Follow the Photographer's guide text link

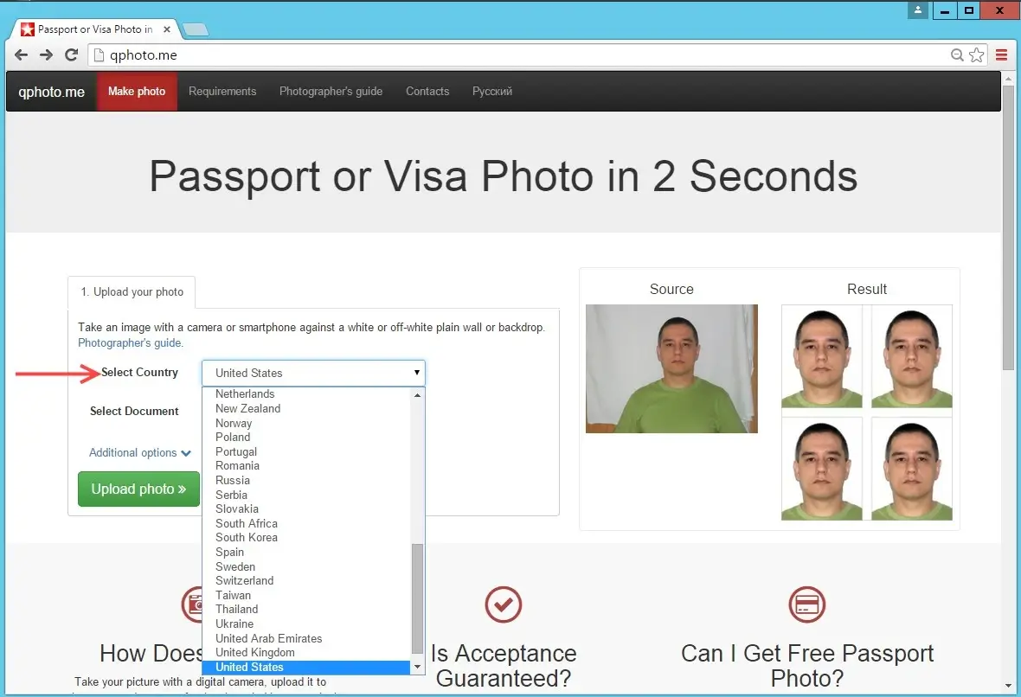(131, 343)
